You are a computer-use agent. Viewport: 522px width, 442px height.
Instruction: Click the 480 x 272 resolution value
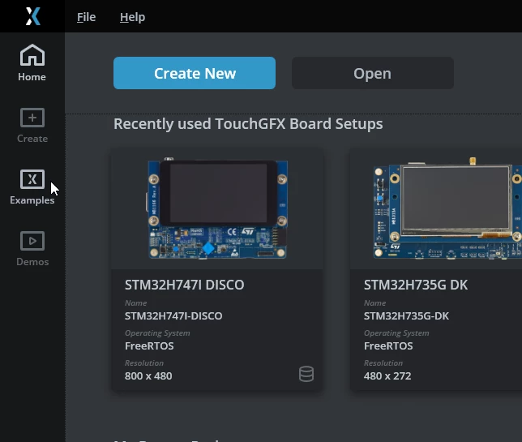click(x=387, y=375)
